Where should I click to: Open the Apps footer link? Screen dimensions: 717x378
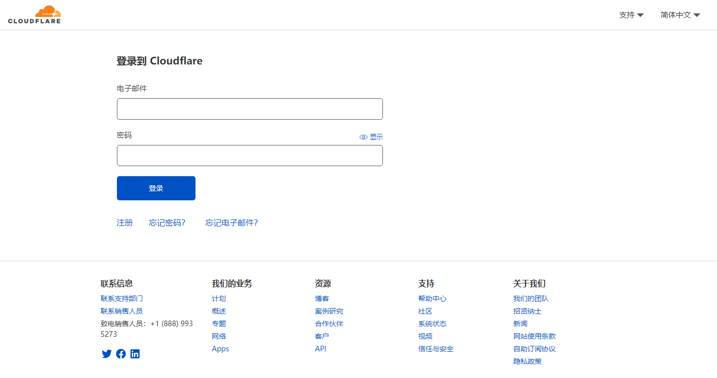point(221,349)
